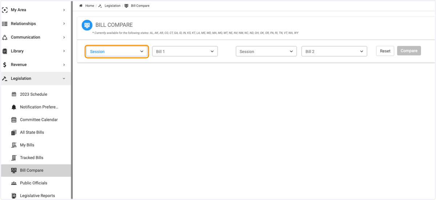Click the sidebar vertical scrollbar
Image resolution: width=436 pixels, height=200 pixels.
pos(72,100)
